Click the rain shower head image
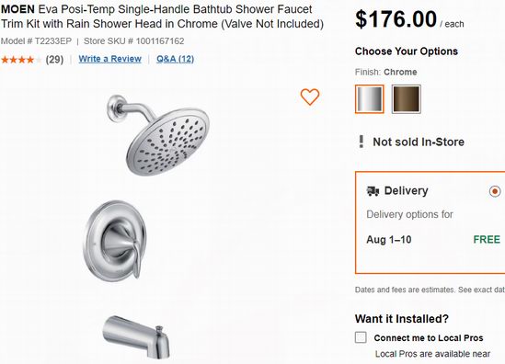Viewport: 505px width, 364px height. point(158,135)
